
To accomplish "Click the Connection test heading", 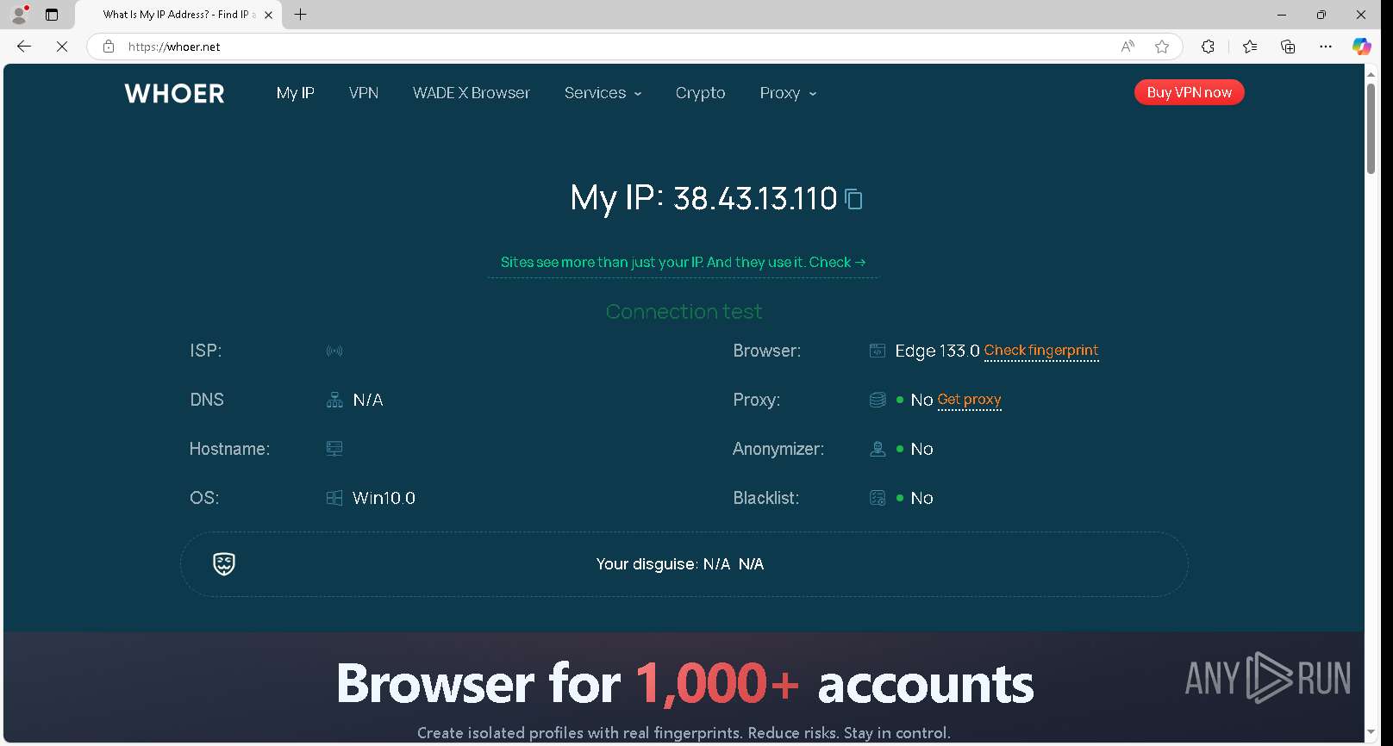I will [x=684, y=312].
